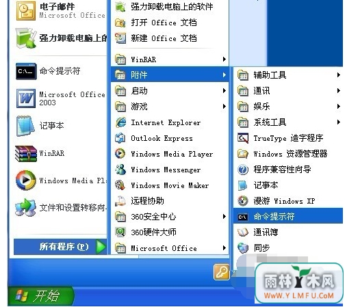The image size is (347, 307).
Task: Expand the WinRAR submenu arrow
Action: 224,59
